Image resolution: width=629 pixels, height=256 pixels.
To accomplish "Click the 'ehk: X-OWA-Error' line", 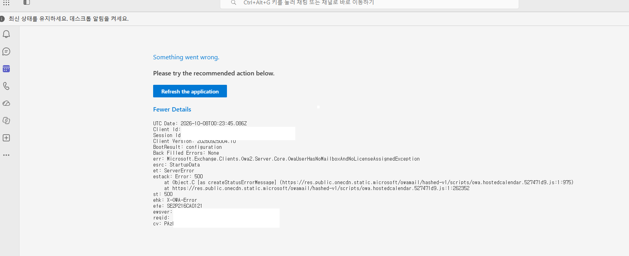I will click(175, 200).
